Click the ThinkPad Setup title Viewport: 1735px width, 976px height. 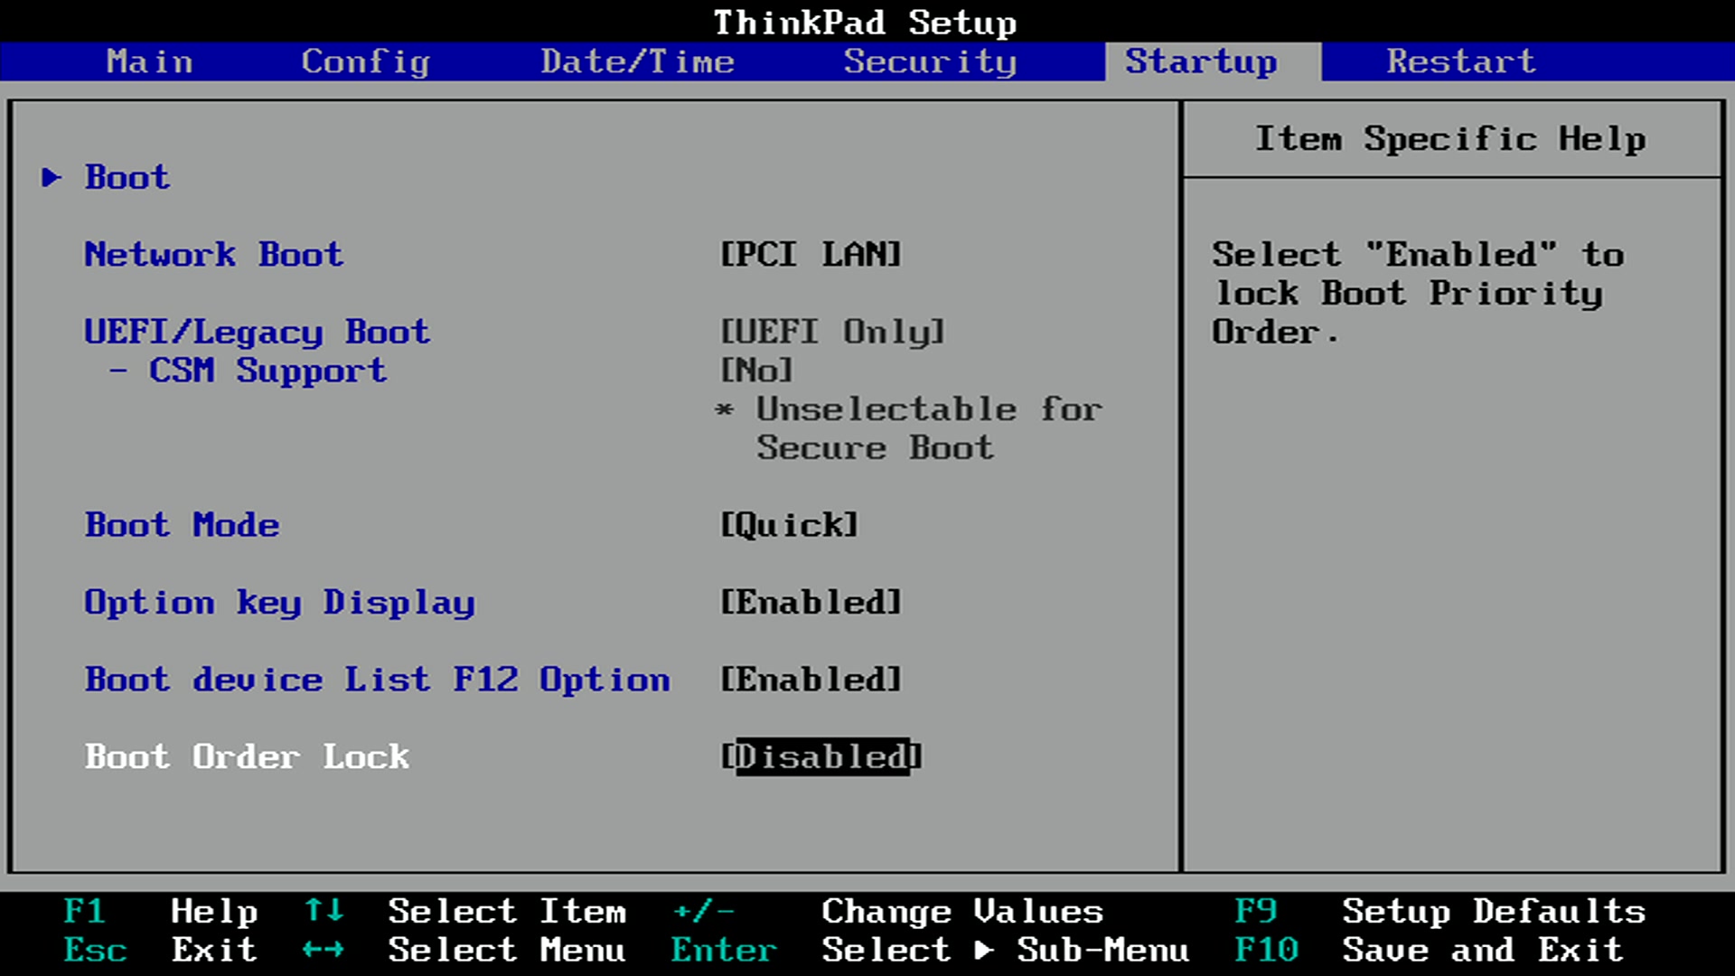pos(865,22)
